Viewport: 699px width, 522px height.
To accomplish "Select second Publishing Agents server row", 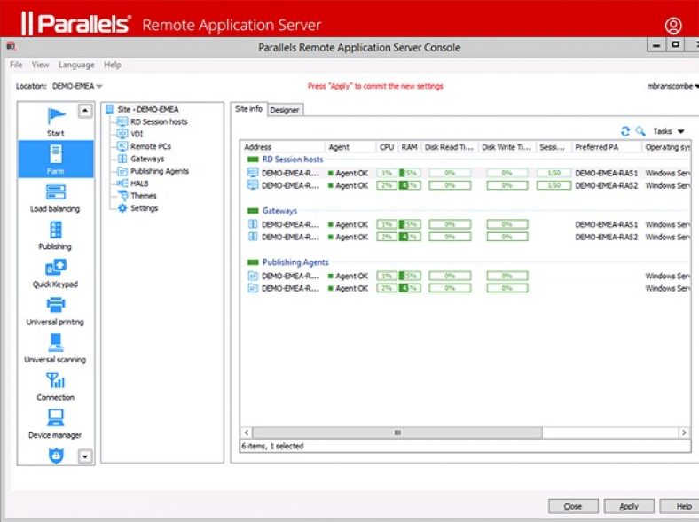I will 467,289.
